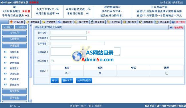Click the sidebar scrollbar down arrow
This screenshot has width=186, height=108.
coord(31,101)
